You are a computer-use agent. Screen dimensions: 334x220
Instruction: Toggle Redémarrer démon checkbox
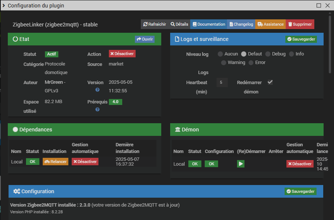(x=270, y=82)
